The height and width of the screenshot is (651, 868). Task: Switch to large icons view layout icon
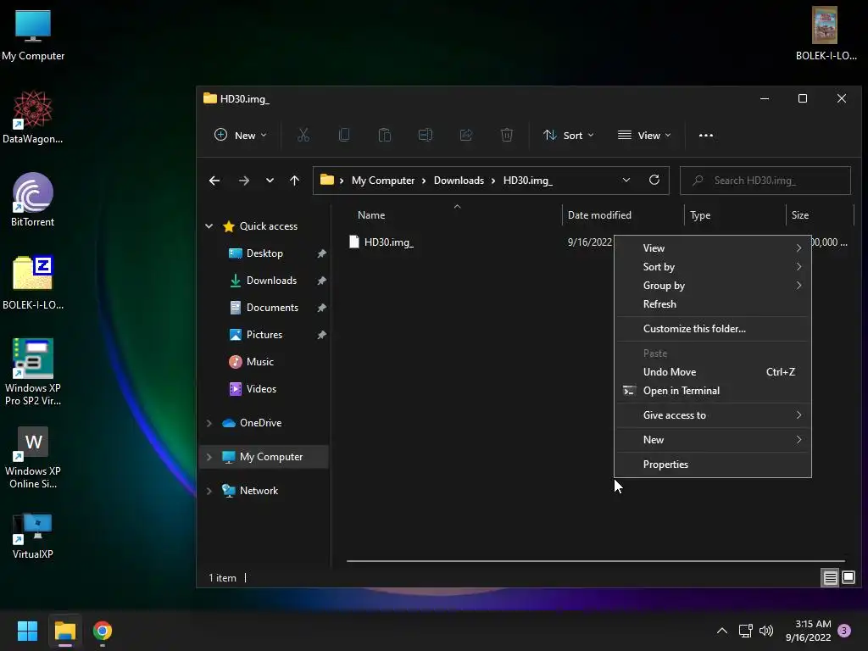(849, 578)
